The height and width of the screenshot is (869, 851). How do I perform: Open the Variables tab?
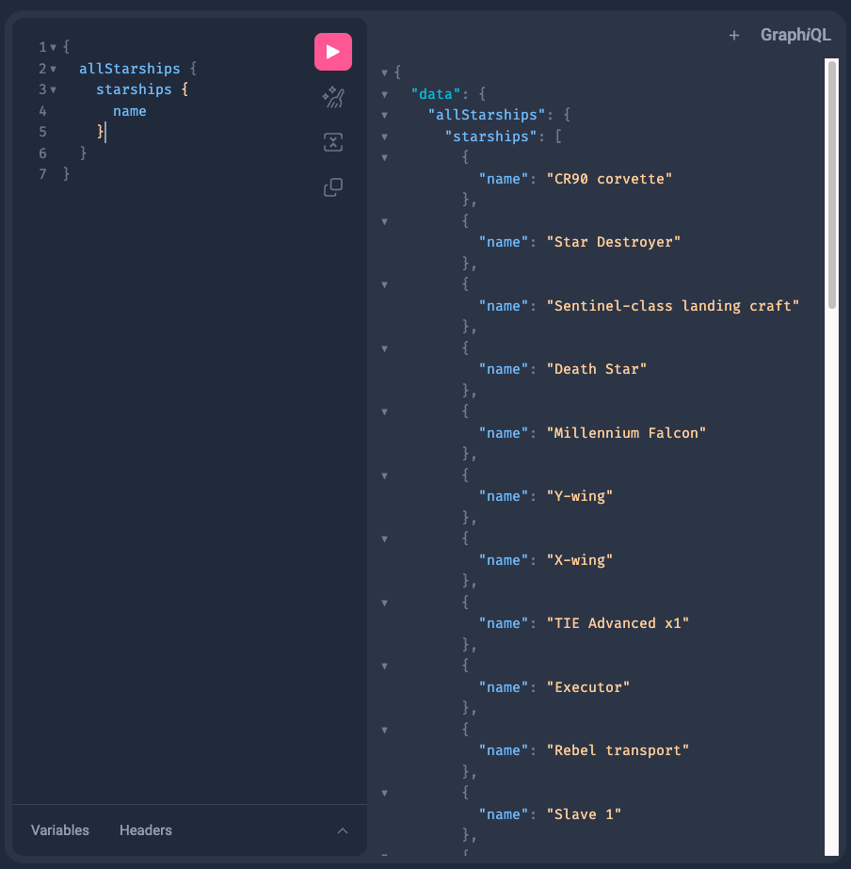click(x=60, y=829)
